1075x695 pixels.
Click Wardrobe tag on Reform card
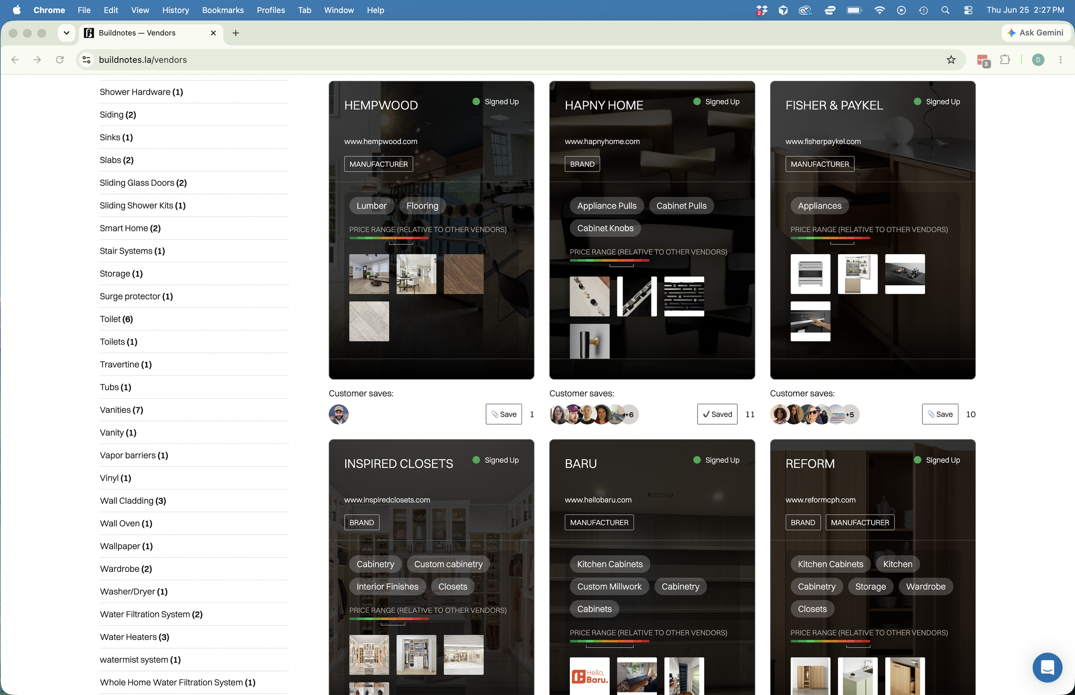[x=925, y=587]
